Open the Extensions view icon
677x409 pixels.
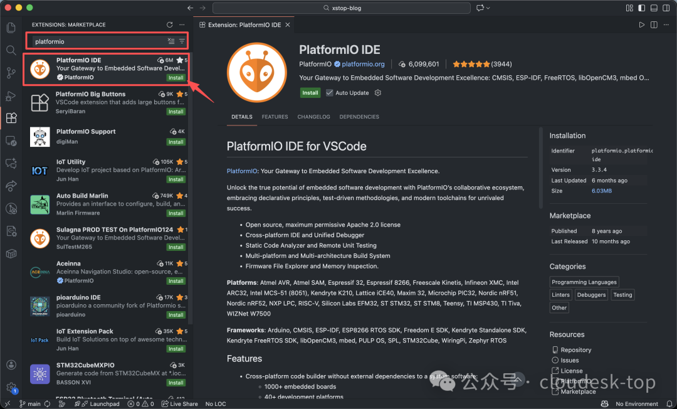[x=11, y=118]
